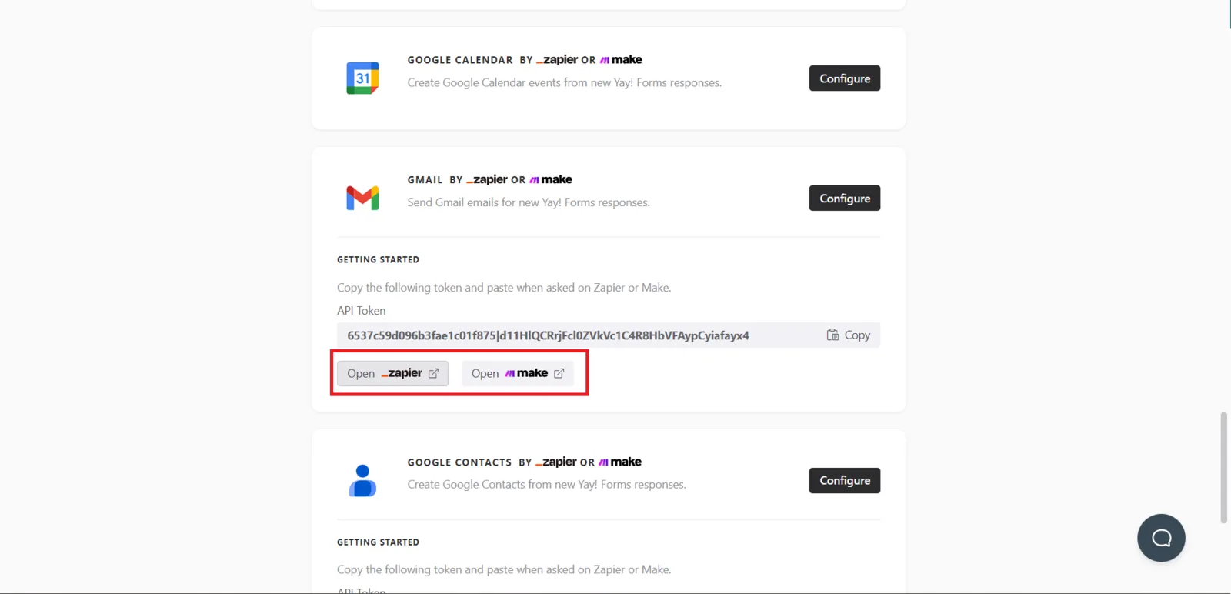Click the "API Token" label in Gmail card

[x=362, y=311]
